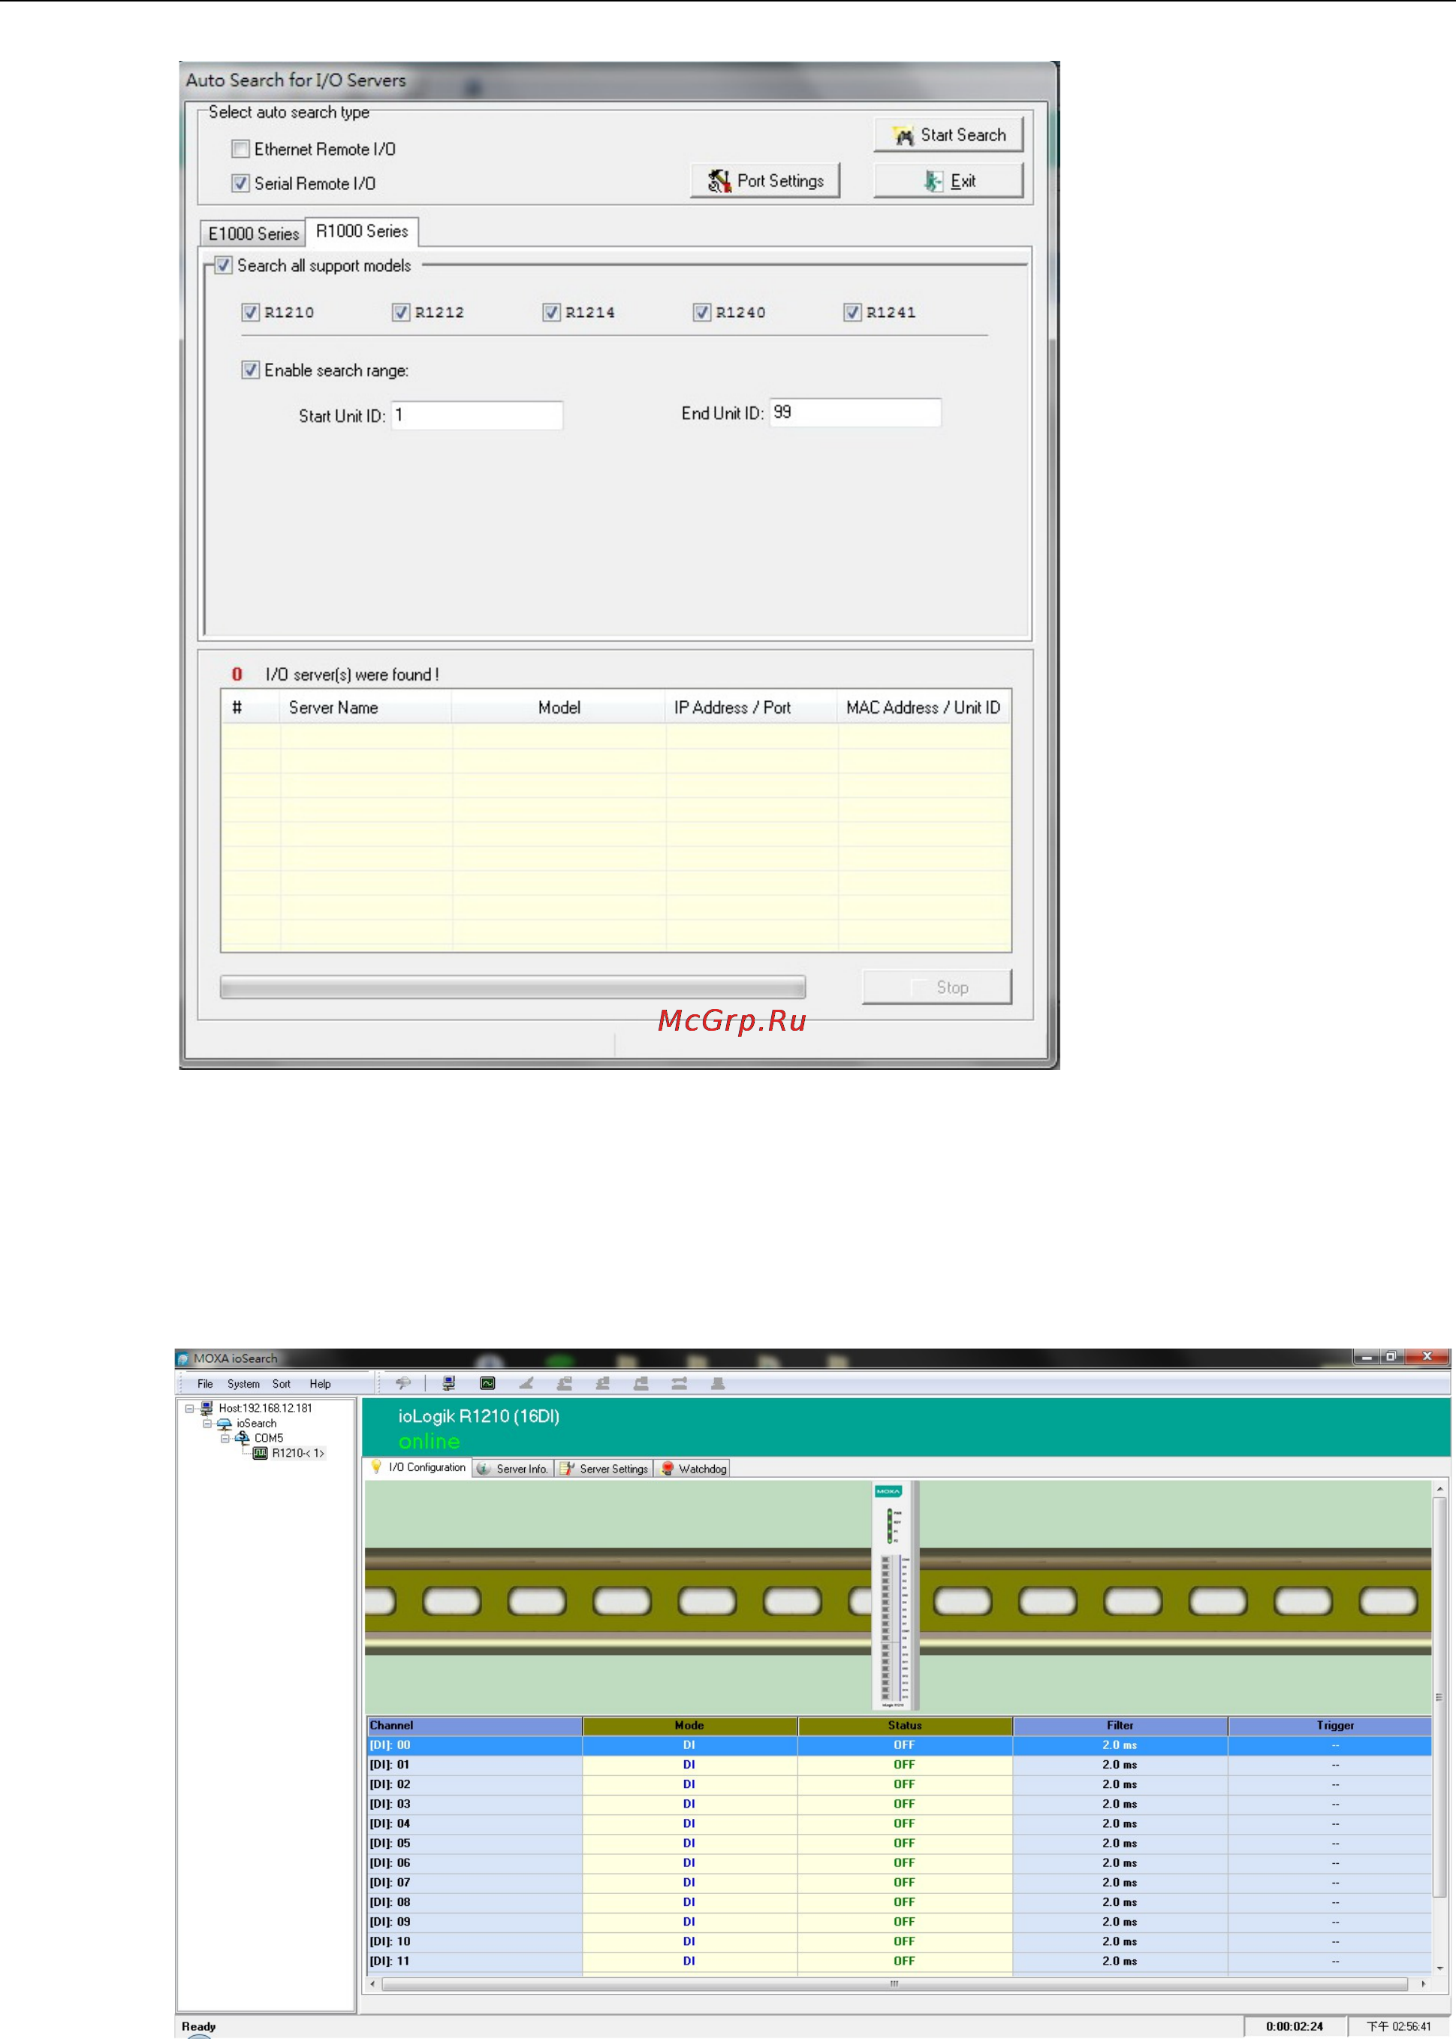Switch to the R1000 Series tab
Image resolution: width=1456 pixels, height=2039 pixels.
click(361, 231)
